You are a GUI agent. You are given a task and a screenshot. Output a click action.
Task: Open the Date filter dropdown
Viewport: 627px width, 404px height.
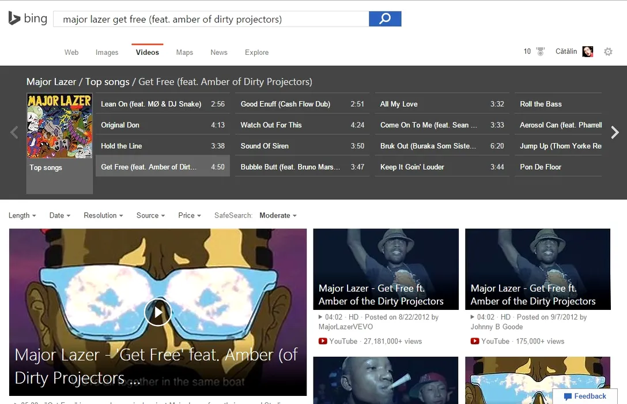coord(60,215)
